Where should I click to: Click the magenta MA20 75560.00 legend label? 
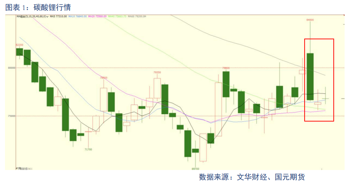point(97,17)
